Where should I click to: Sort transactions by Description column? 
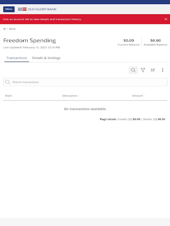pyautogui.click(x=70, y=96)
